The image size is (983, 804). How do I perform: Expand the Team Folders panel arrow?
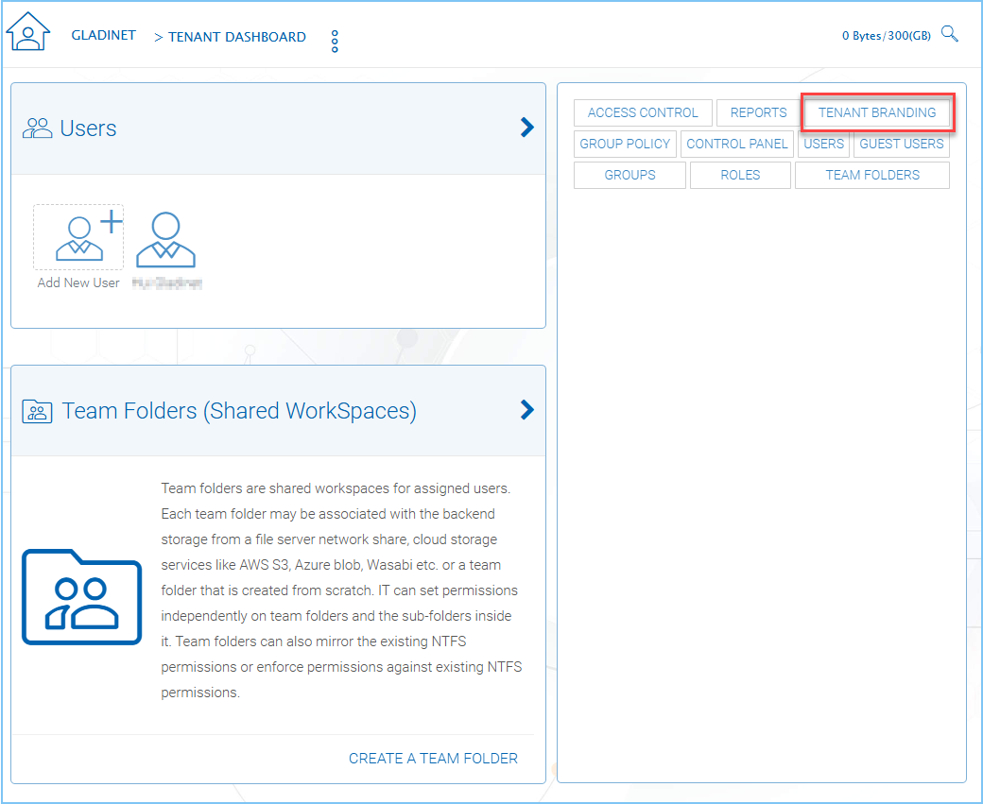pyautogui.click(x=527, y=409)
